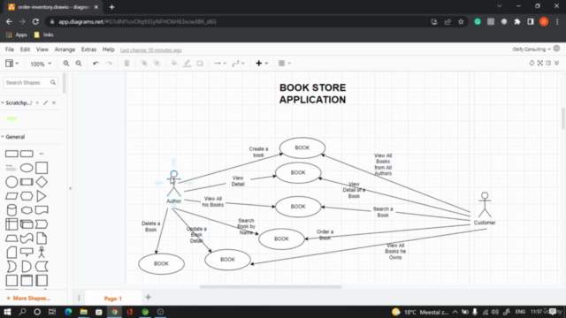Click the Zoom In magnifier icon
566x318 pixels.
[66, 64]
